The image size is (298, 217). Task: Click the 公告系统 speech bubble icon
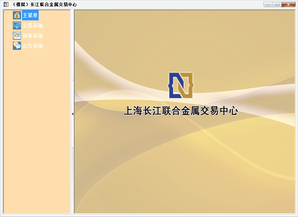point(17,45)
